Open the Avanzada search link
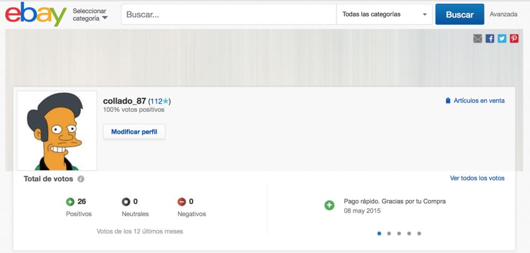The width and height of the screenshot is (530, 253). click(x=503, y=14)
